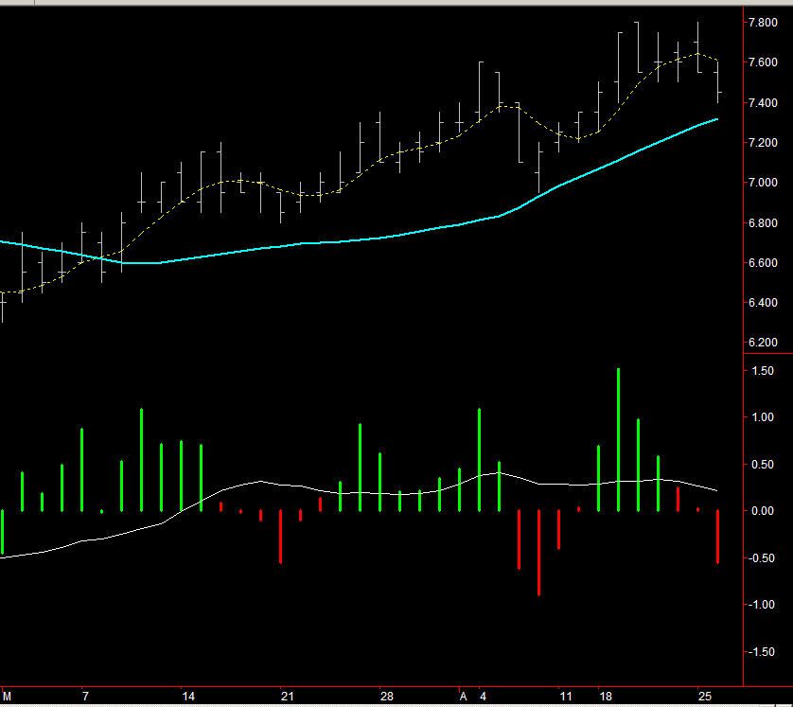
Task: Select the 7.800 price axis label
Action: click(763, 23)
